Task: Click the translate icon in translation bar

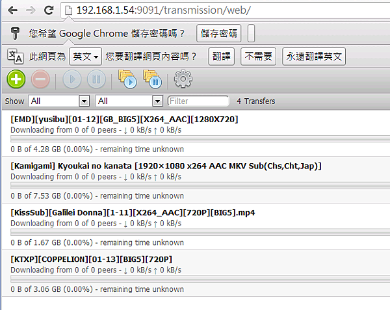Action: pyautogui.click(x=16, y=57)
